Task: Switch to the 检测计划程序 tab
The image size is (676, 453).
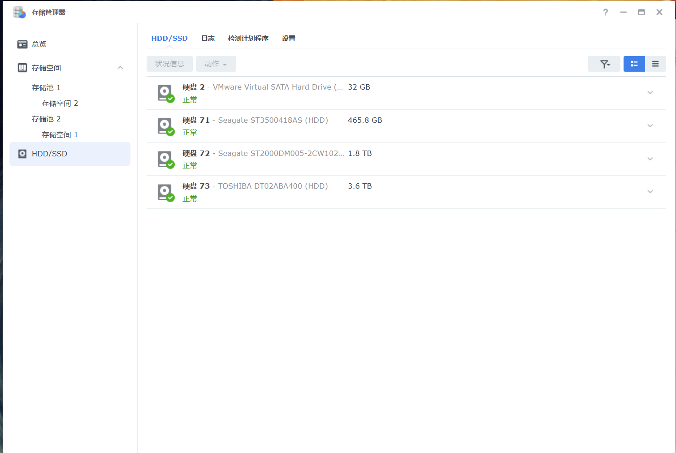Action: (x=248, y=39)
